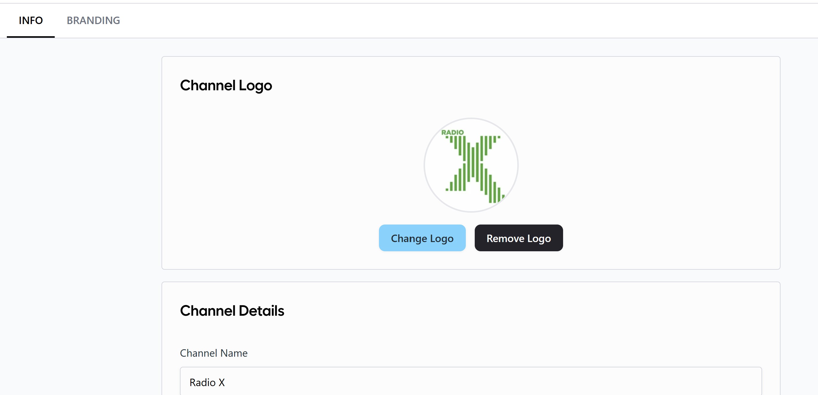Click the Channel Logo heading
Image resolution: width=818 pixels, height=395 pixels.
tap(226, 85)
